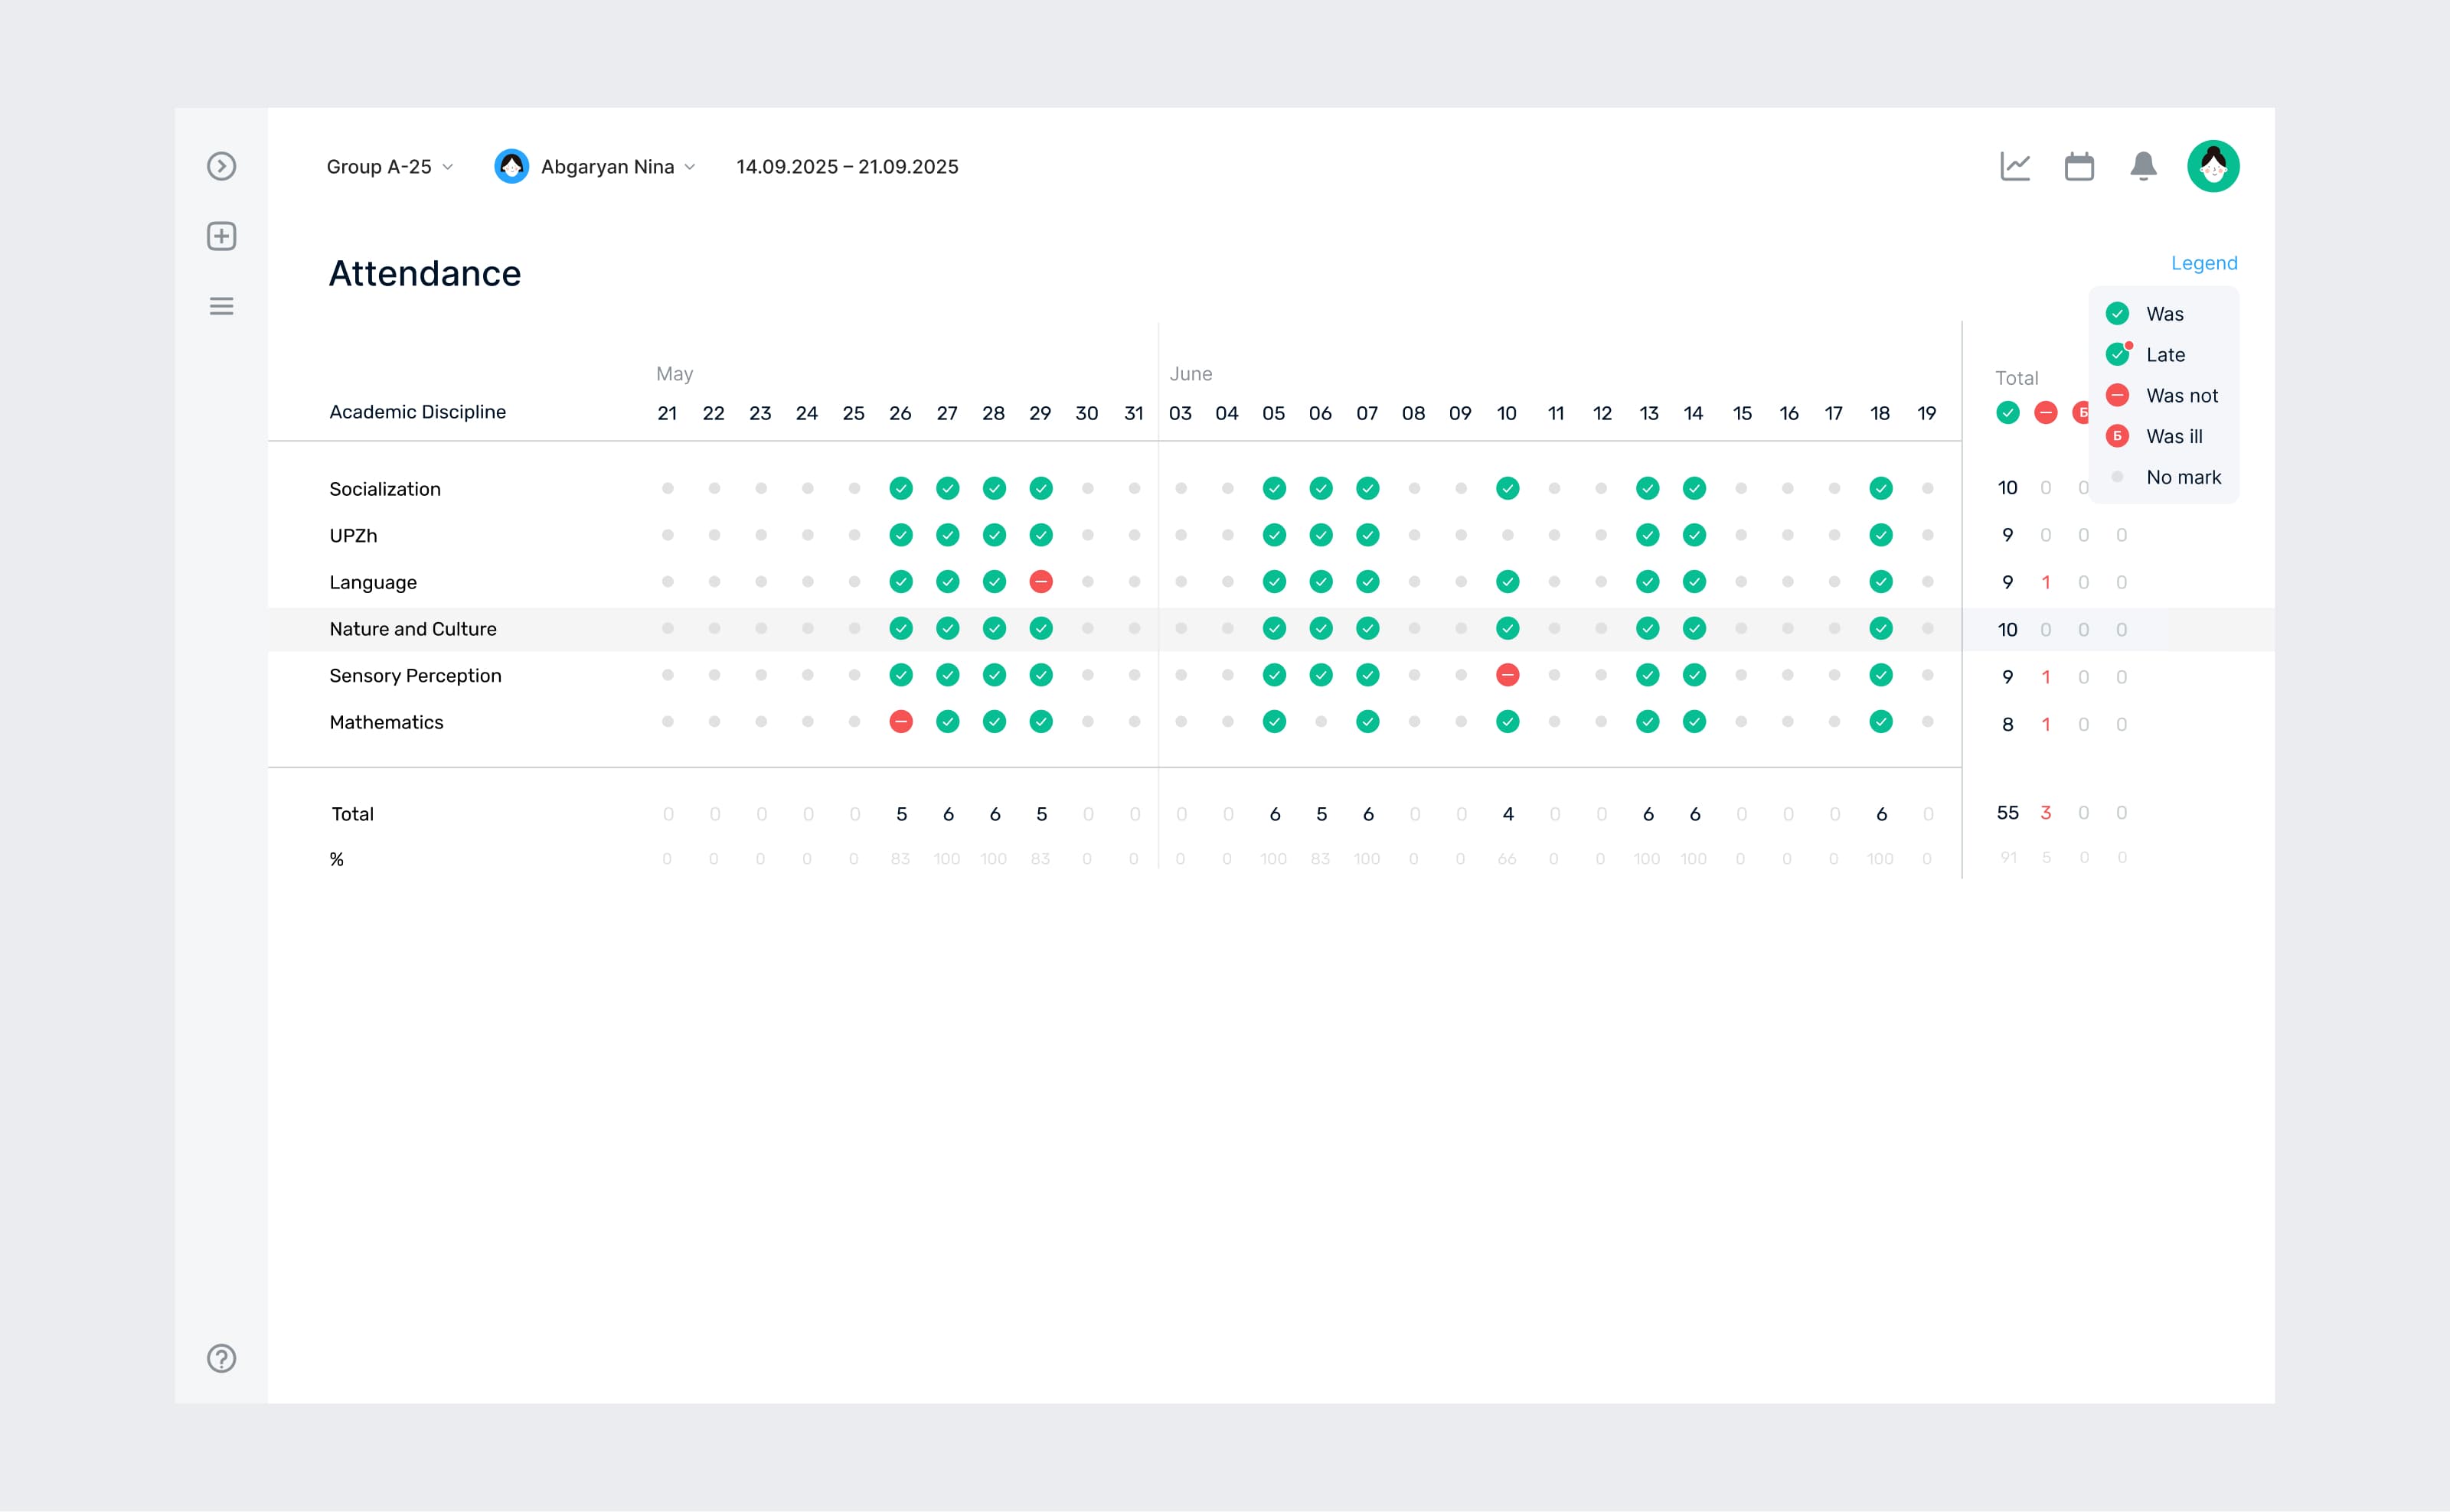Click the 'Late' legend icon
This screenshot has width=2450, height=1512.
[2117, 354]
